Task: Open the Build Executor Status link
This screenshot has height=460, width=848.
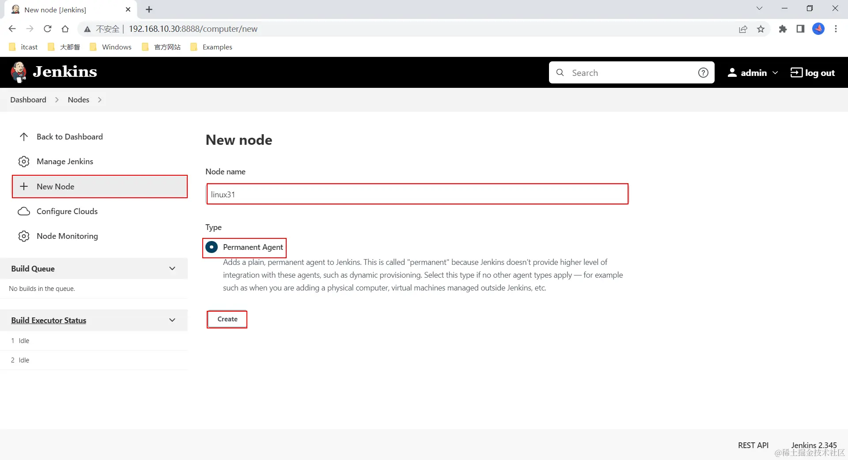Action: tap(49, 320)
